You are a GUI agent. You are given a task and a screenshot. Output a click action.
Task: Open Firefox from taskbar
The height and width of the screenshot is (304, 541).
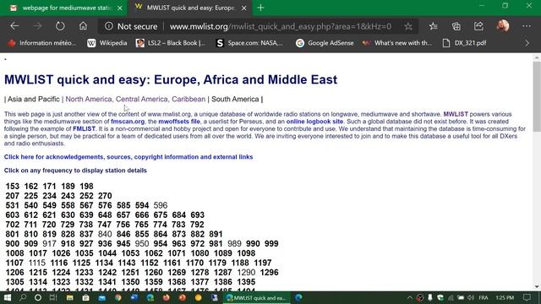pyautogui.click(x=167, y=298)
